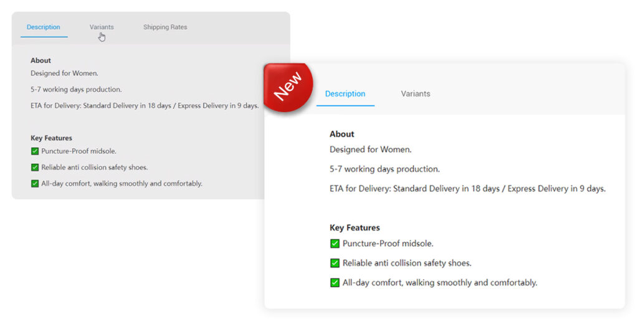Select '5-7 working days production.' in old panel
This screenshot has width=638, height=319.
pyautogui.click(x=76, y=90)
